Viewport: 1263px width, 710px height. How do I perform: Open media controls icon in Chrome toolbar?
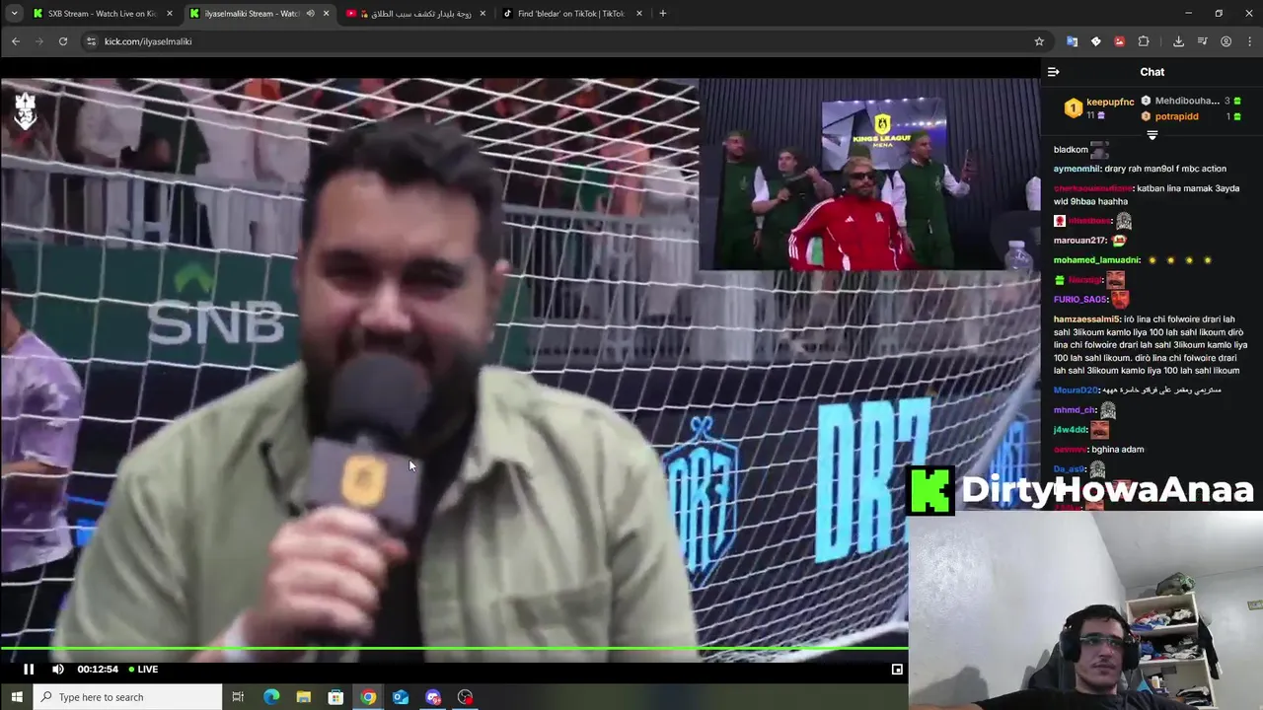[1202, 41]
